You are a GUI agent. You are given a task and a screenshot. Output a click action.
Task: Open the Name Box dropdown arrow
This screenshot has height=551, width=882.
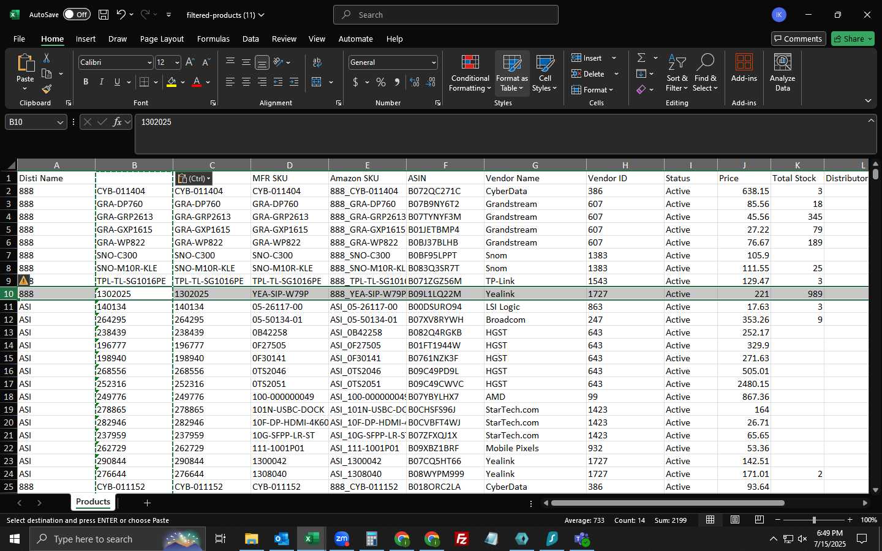pos(60,122)
